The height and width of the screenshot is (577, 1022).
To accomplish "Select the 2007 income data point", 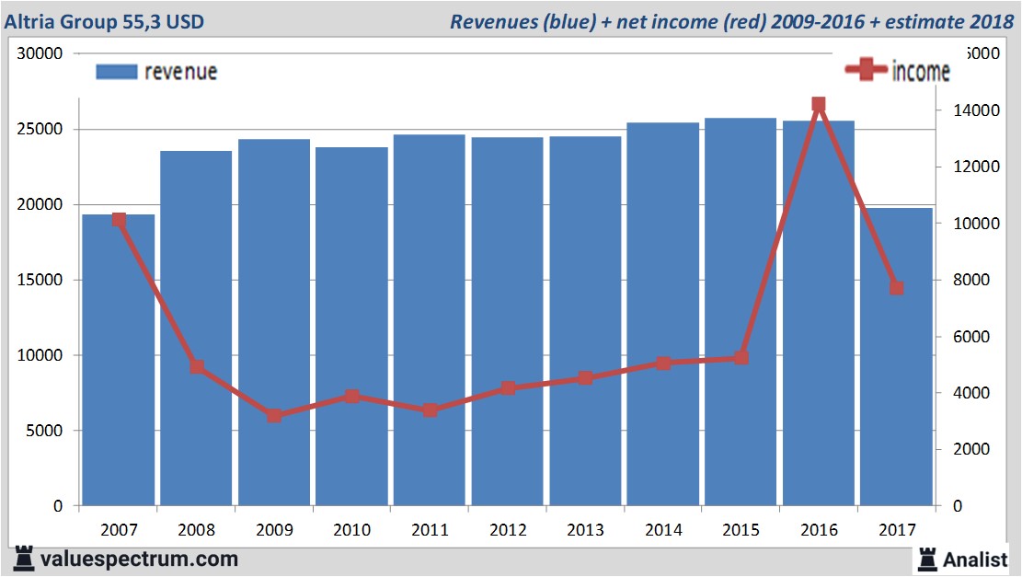I will point(119,220).
